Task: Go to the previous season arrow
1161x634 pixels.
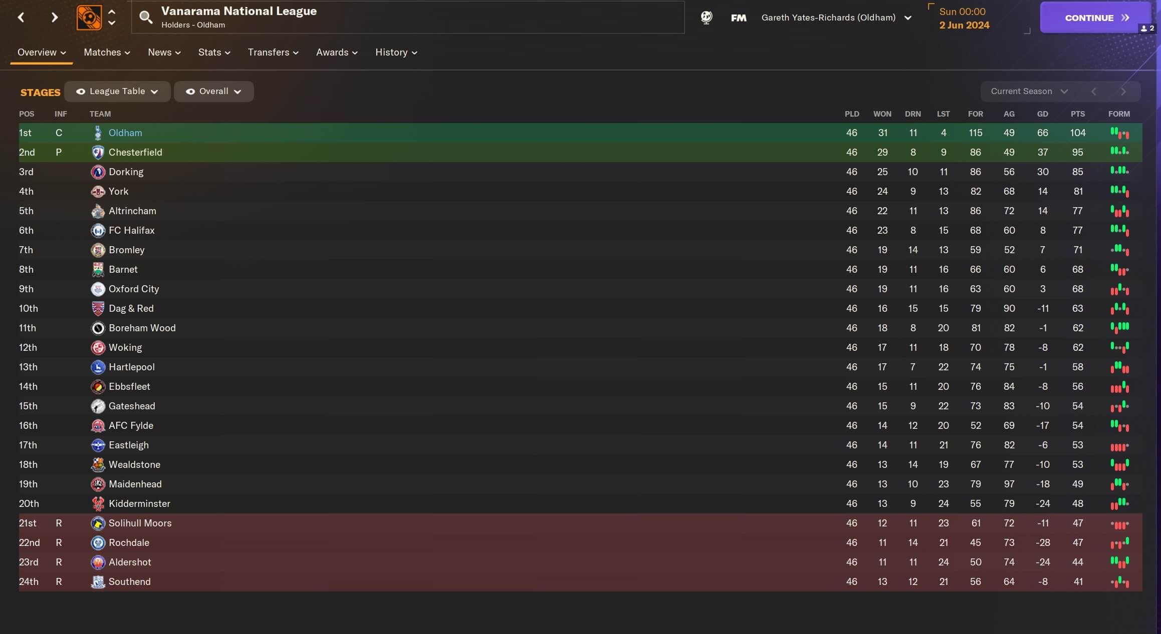Action: 1093,91
